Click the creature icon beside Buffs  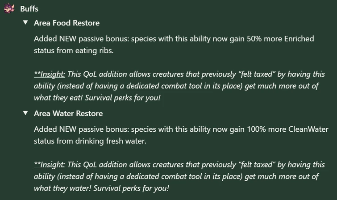point(9,9)
